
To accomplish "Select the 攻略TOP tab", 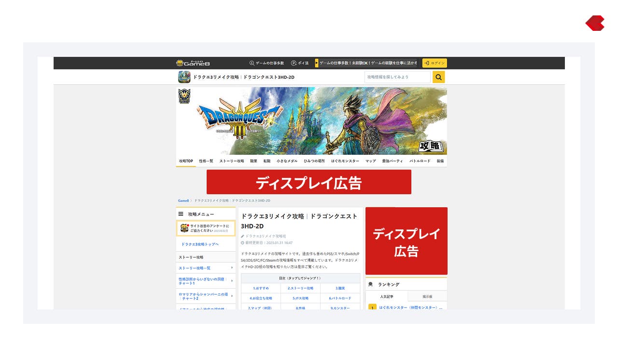I will (186, 161).
